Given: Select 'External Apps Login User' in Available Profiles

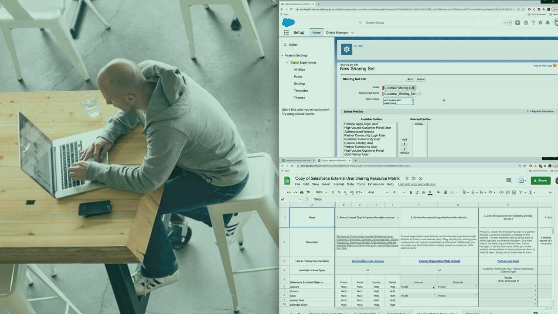Looking at the screenshot, I should (x=361, y=124).
